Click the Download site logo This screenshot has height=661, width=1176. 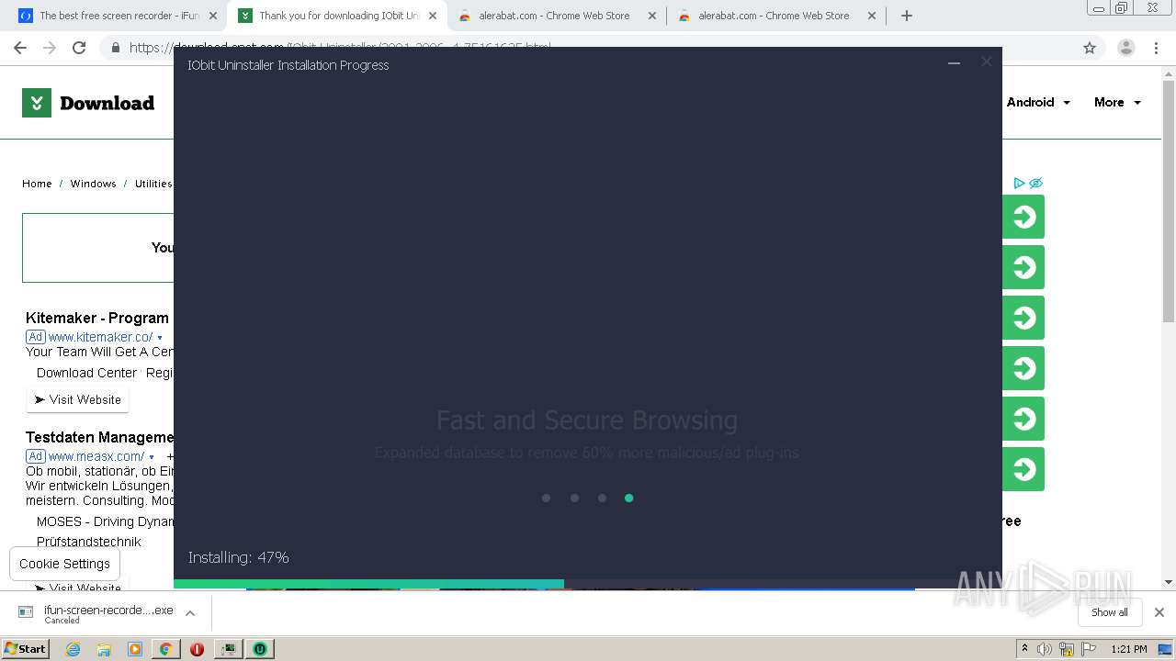click(88, 103)
